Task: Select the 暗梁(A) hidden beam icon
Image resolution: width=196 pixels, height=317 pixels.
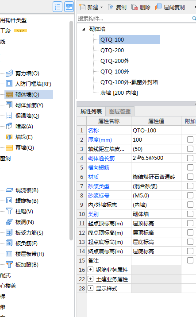Action: point(9,126)
